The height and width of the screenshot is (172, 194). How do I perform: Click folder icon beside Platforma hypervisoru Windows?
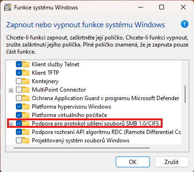(x=26, y=107)
